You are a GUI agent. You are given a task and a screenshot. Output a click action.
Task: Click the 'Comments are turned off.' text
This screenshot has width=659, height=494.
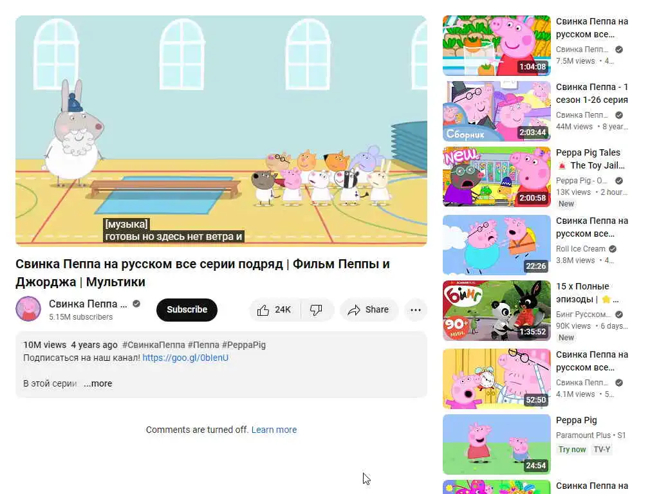(197, 430)
